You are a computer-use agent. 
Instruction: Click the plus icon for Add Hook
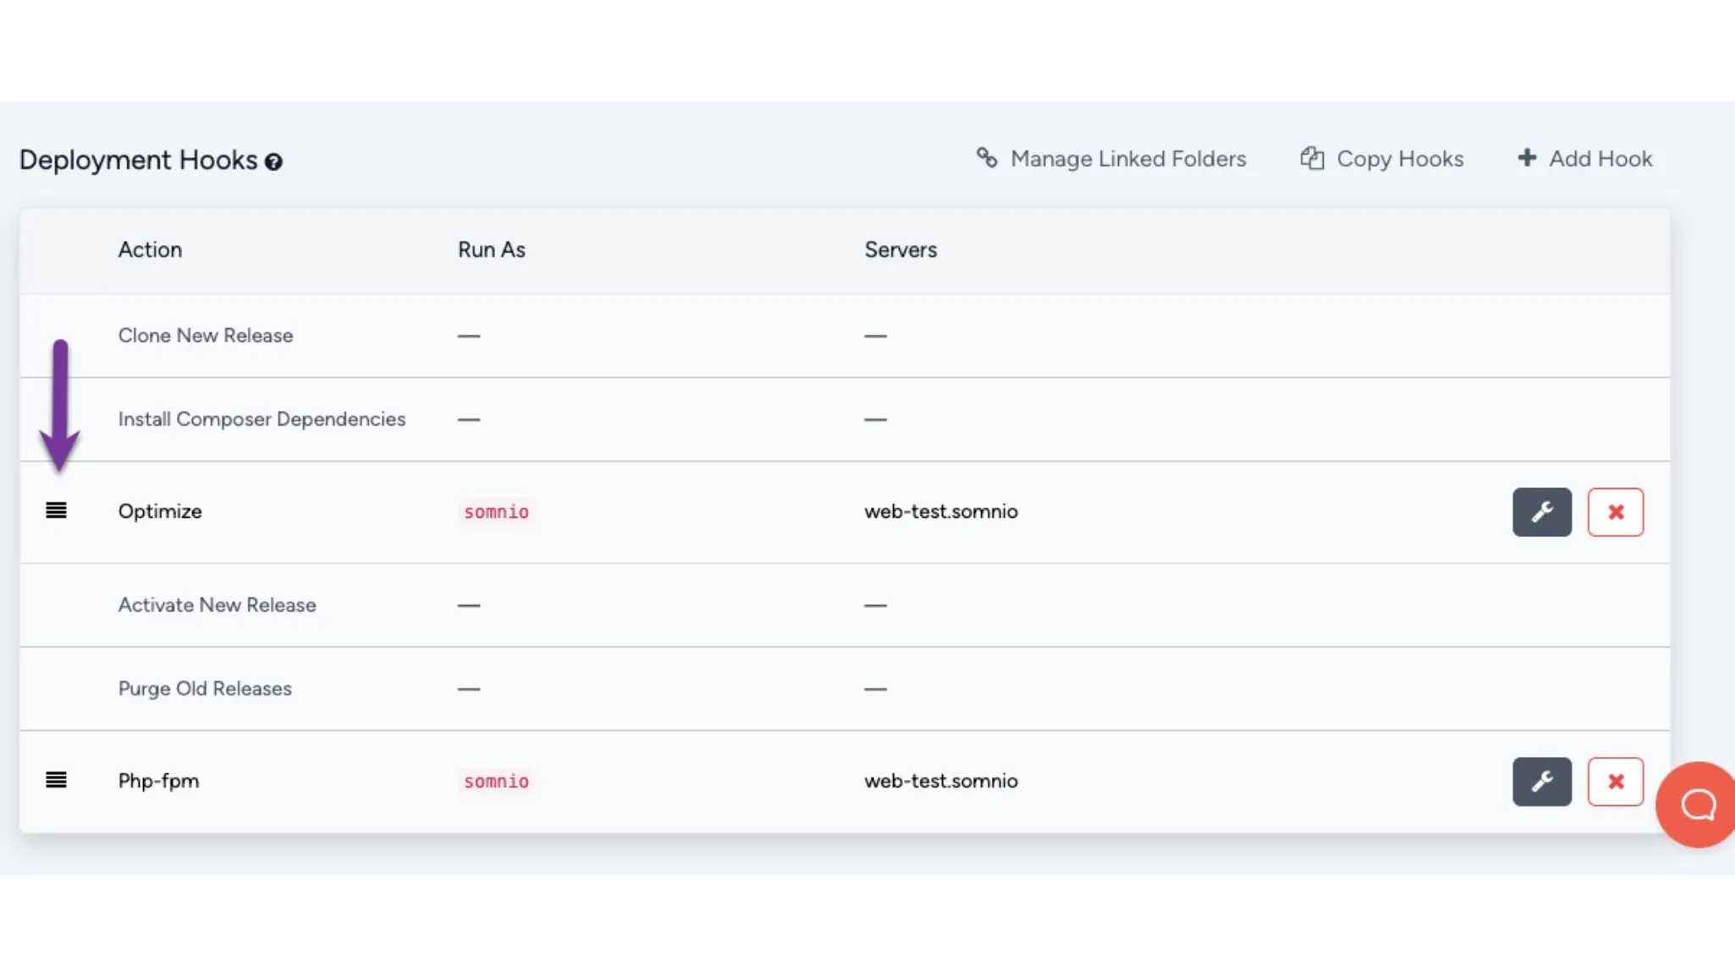[x=1527, y=158]
